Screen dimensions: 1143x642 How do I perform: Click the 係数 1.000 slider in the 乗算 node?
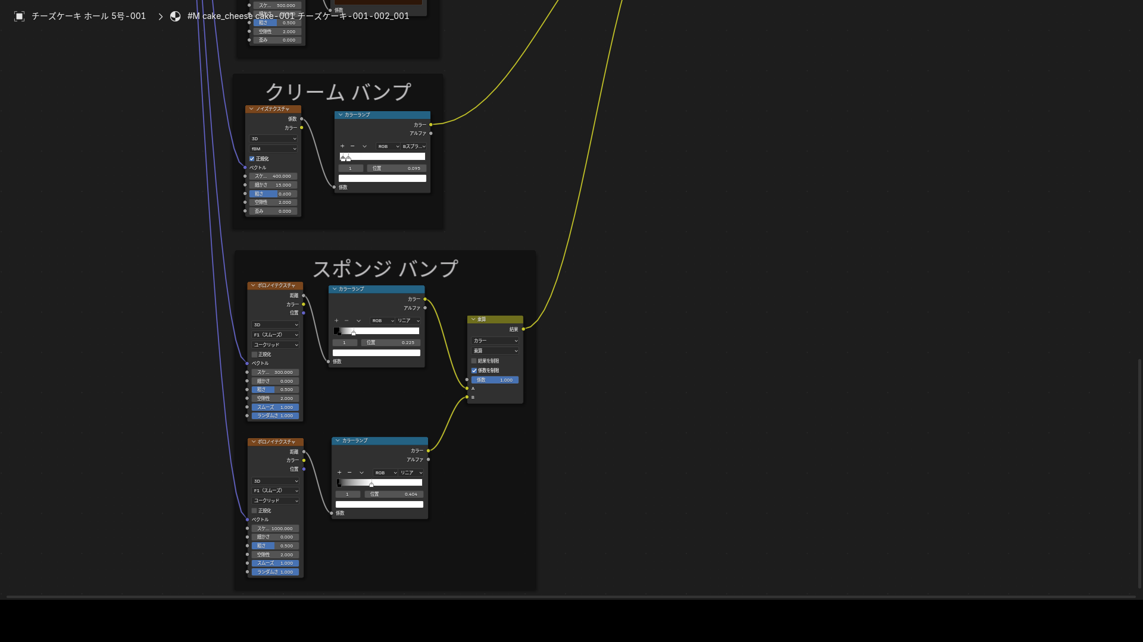tap(495, 380)
